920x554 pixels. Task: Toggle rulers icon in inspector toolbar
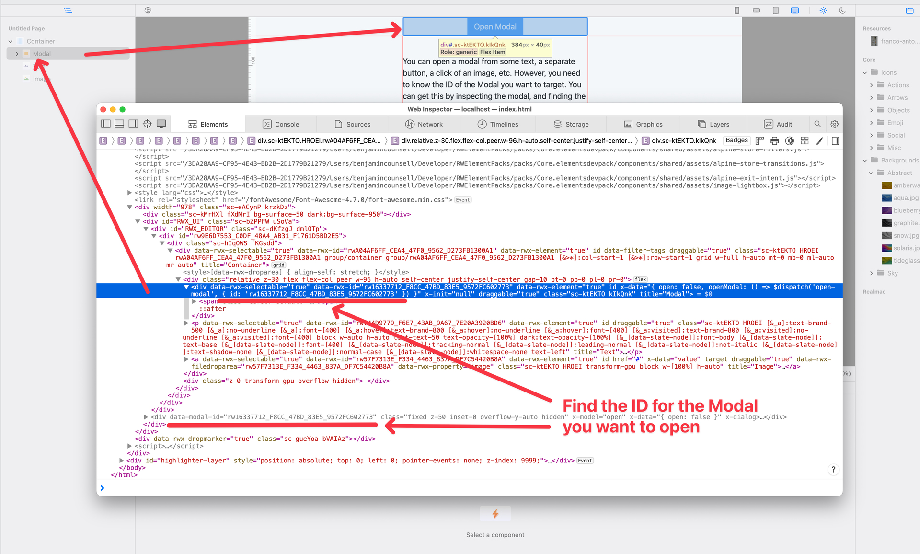click(x=759, y=140)
